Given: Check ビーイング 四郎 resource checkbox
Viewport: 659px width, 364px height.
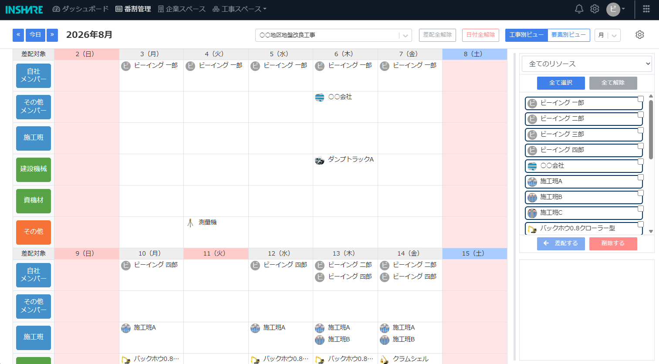Looking at the screenshot, I should pos(641,146).
